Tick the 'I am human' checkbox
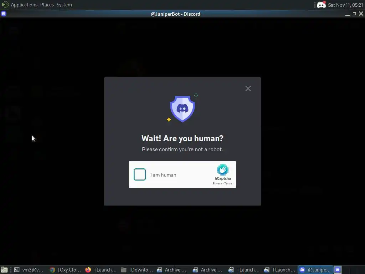365x274 pixels. [140, 174]
